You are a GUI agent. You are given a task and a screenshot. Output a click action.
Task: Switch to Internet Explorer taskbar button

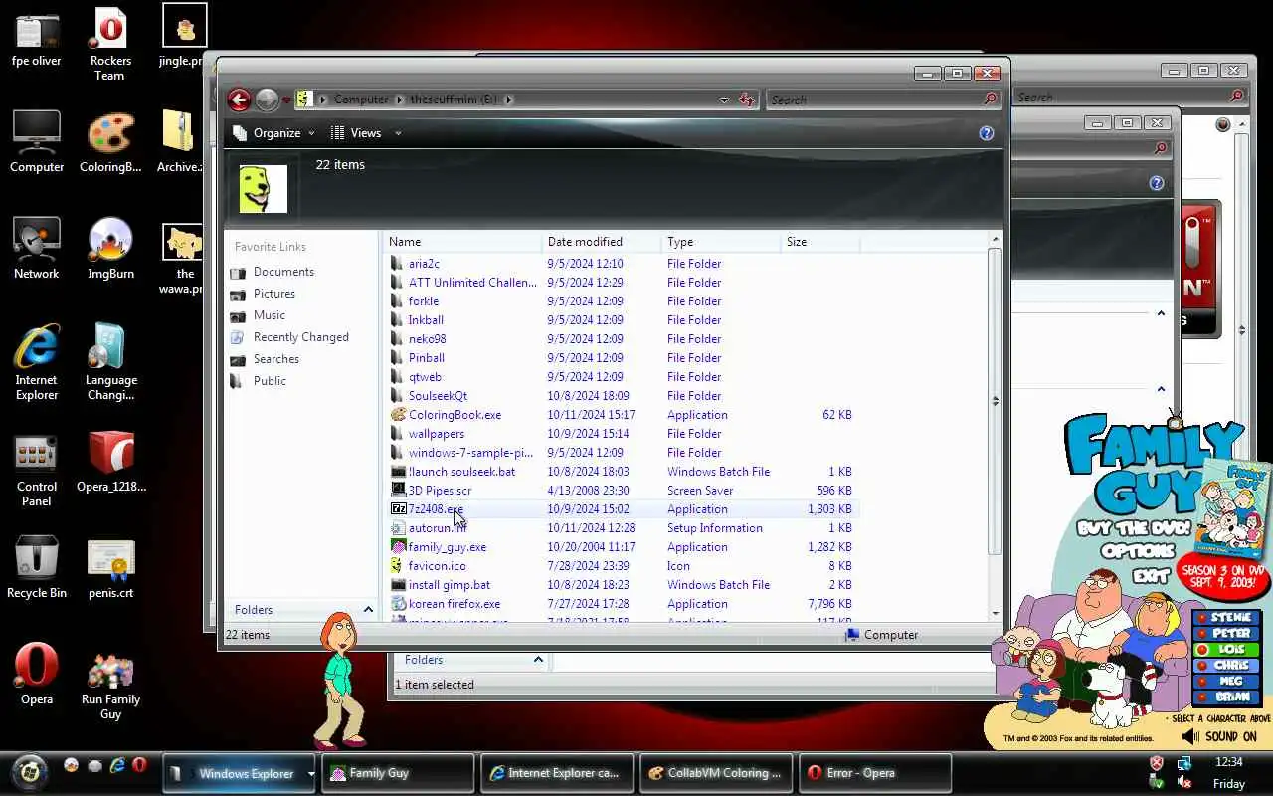557,773
